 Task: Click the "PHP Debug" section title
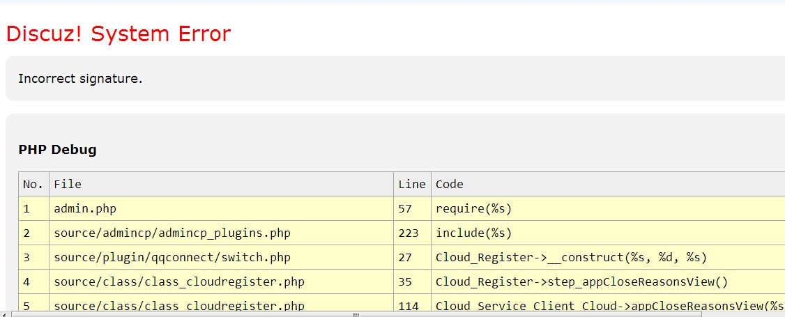coord(57,149)
